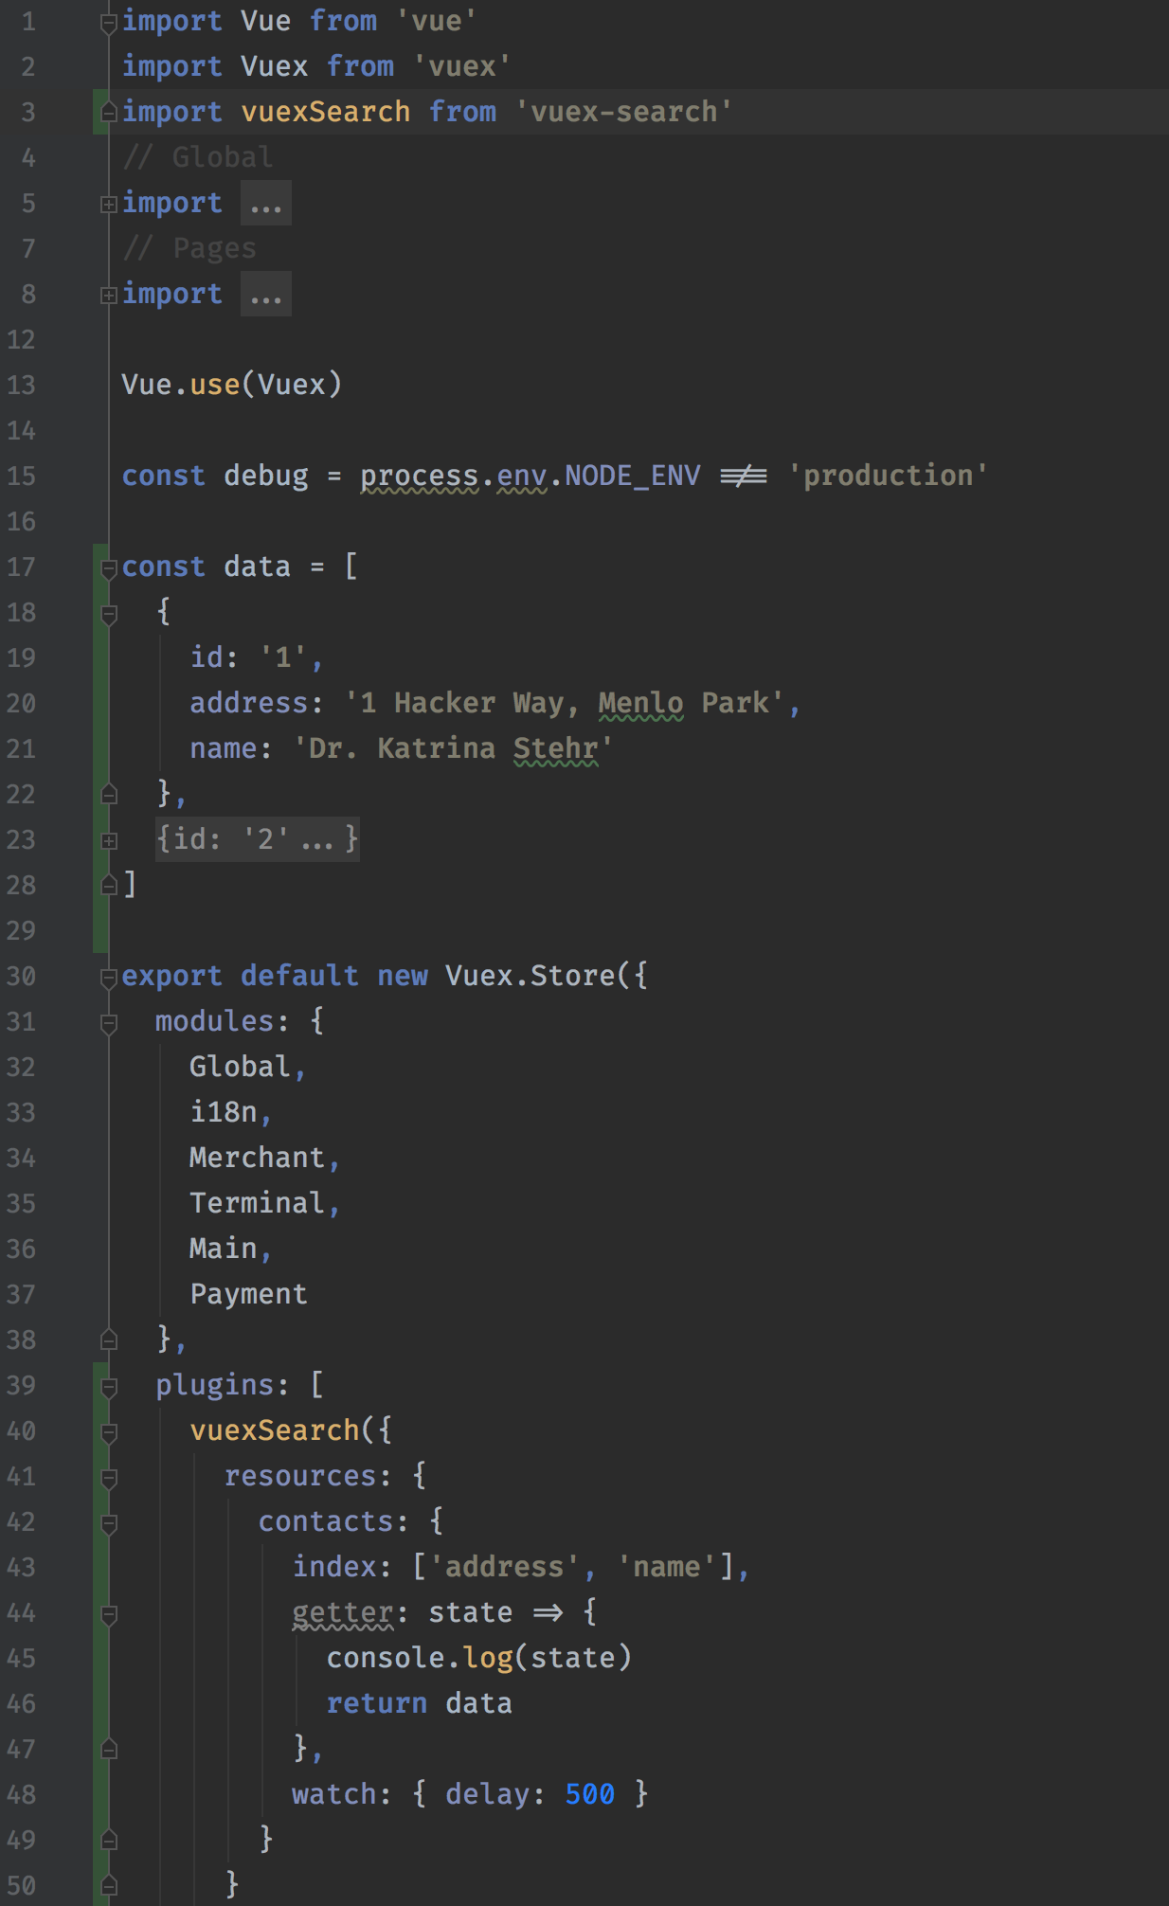Click line number 30 in the gutter

pos(21,976)
